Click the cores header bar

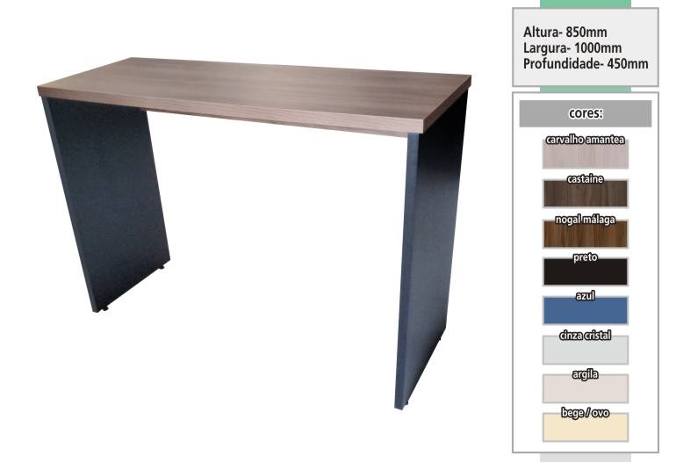click(x=585, y=113)
